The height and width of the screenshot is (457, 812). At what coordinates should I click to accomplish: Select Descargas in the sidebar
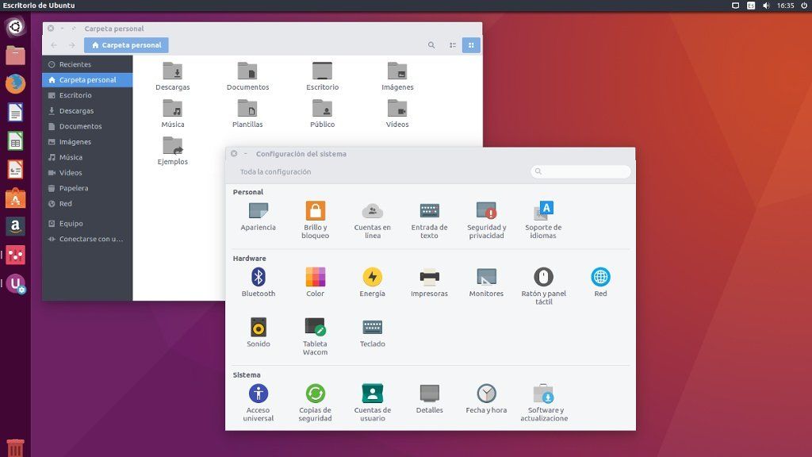(76, 111)
